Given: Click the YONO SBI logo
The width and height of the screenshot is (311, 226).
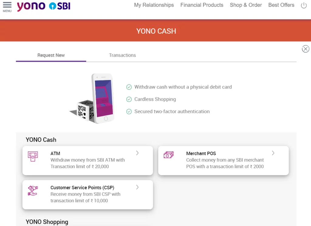Looking at the screenshot, I should click(43, 6).
